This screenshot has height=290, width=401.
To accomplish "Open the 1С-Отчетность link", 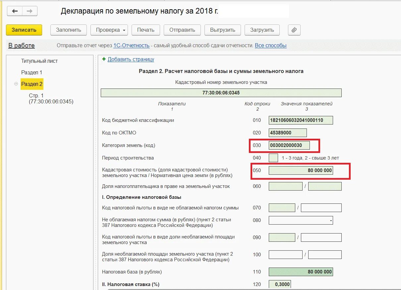I will (131, 46).
